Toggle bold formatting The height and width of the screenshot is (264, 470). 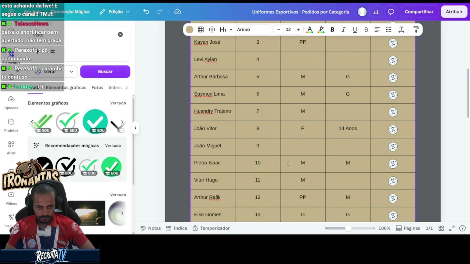tap(332, 29)
